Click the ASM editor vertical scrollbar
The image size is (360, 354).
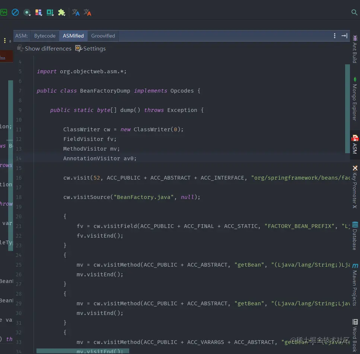coord(347,109)
